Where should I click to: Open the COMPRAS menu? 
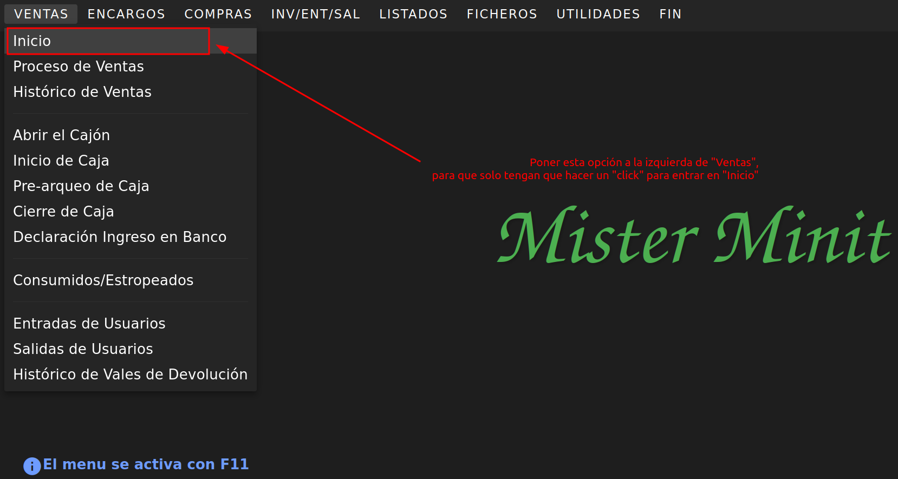(218, 14)
